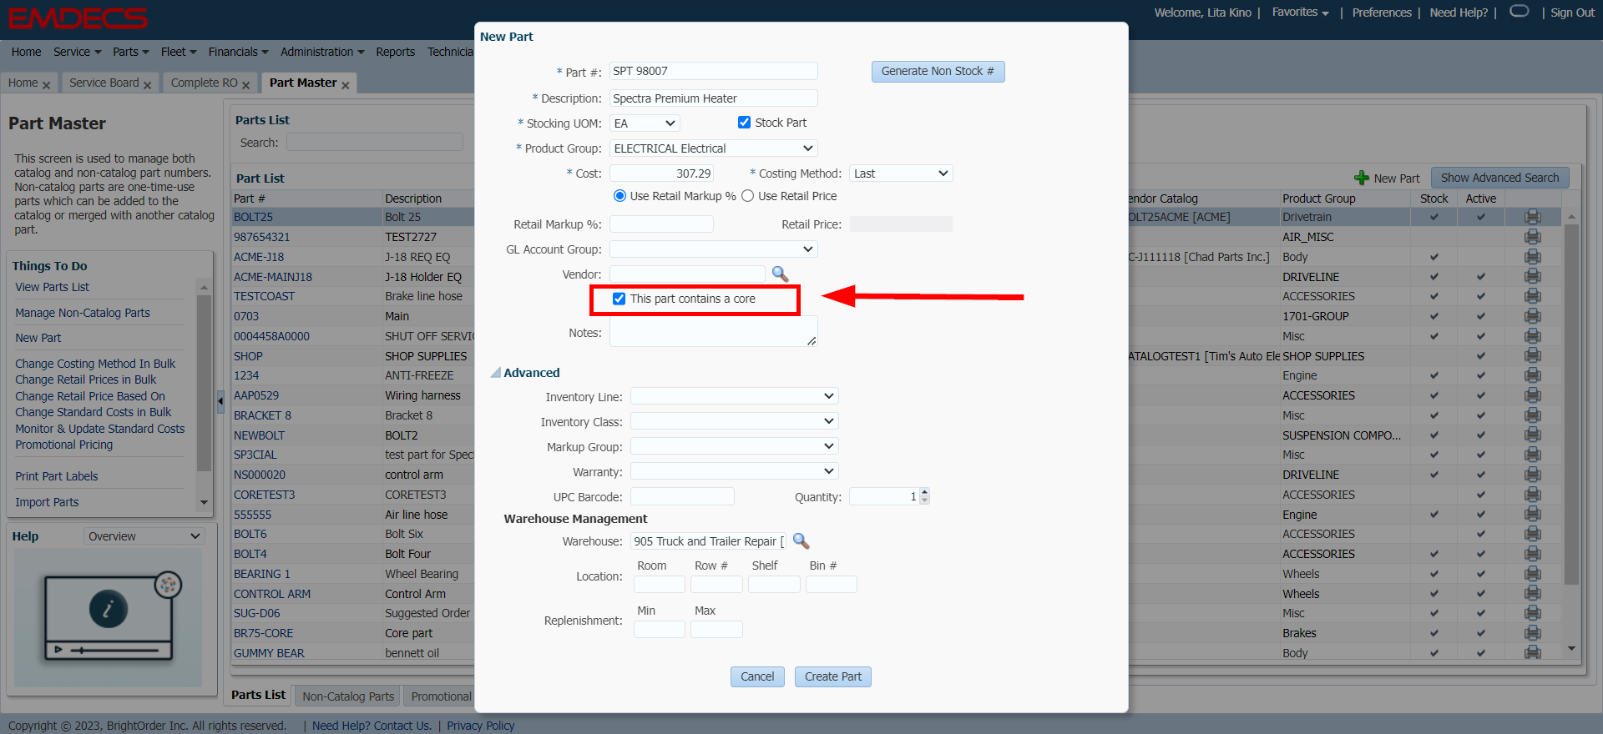The image size is (1603, 734).
Task: Click the chat bubble icon in the header
Action: 1520,11
